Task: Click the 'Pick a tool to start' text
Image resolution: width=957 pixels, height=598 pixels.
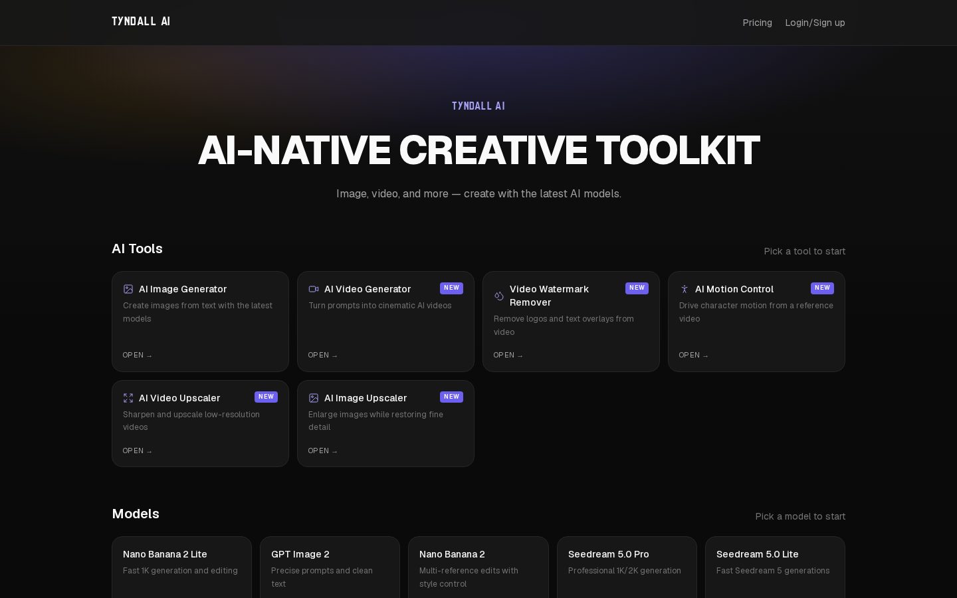Action: [x=805, y=251]
